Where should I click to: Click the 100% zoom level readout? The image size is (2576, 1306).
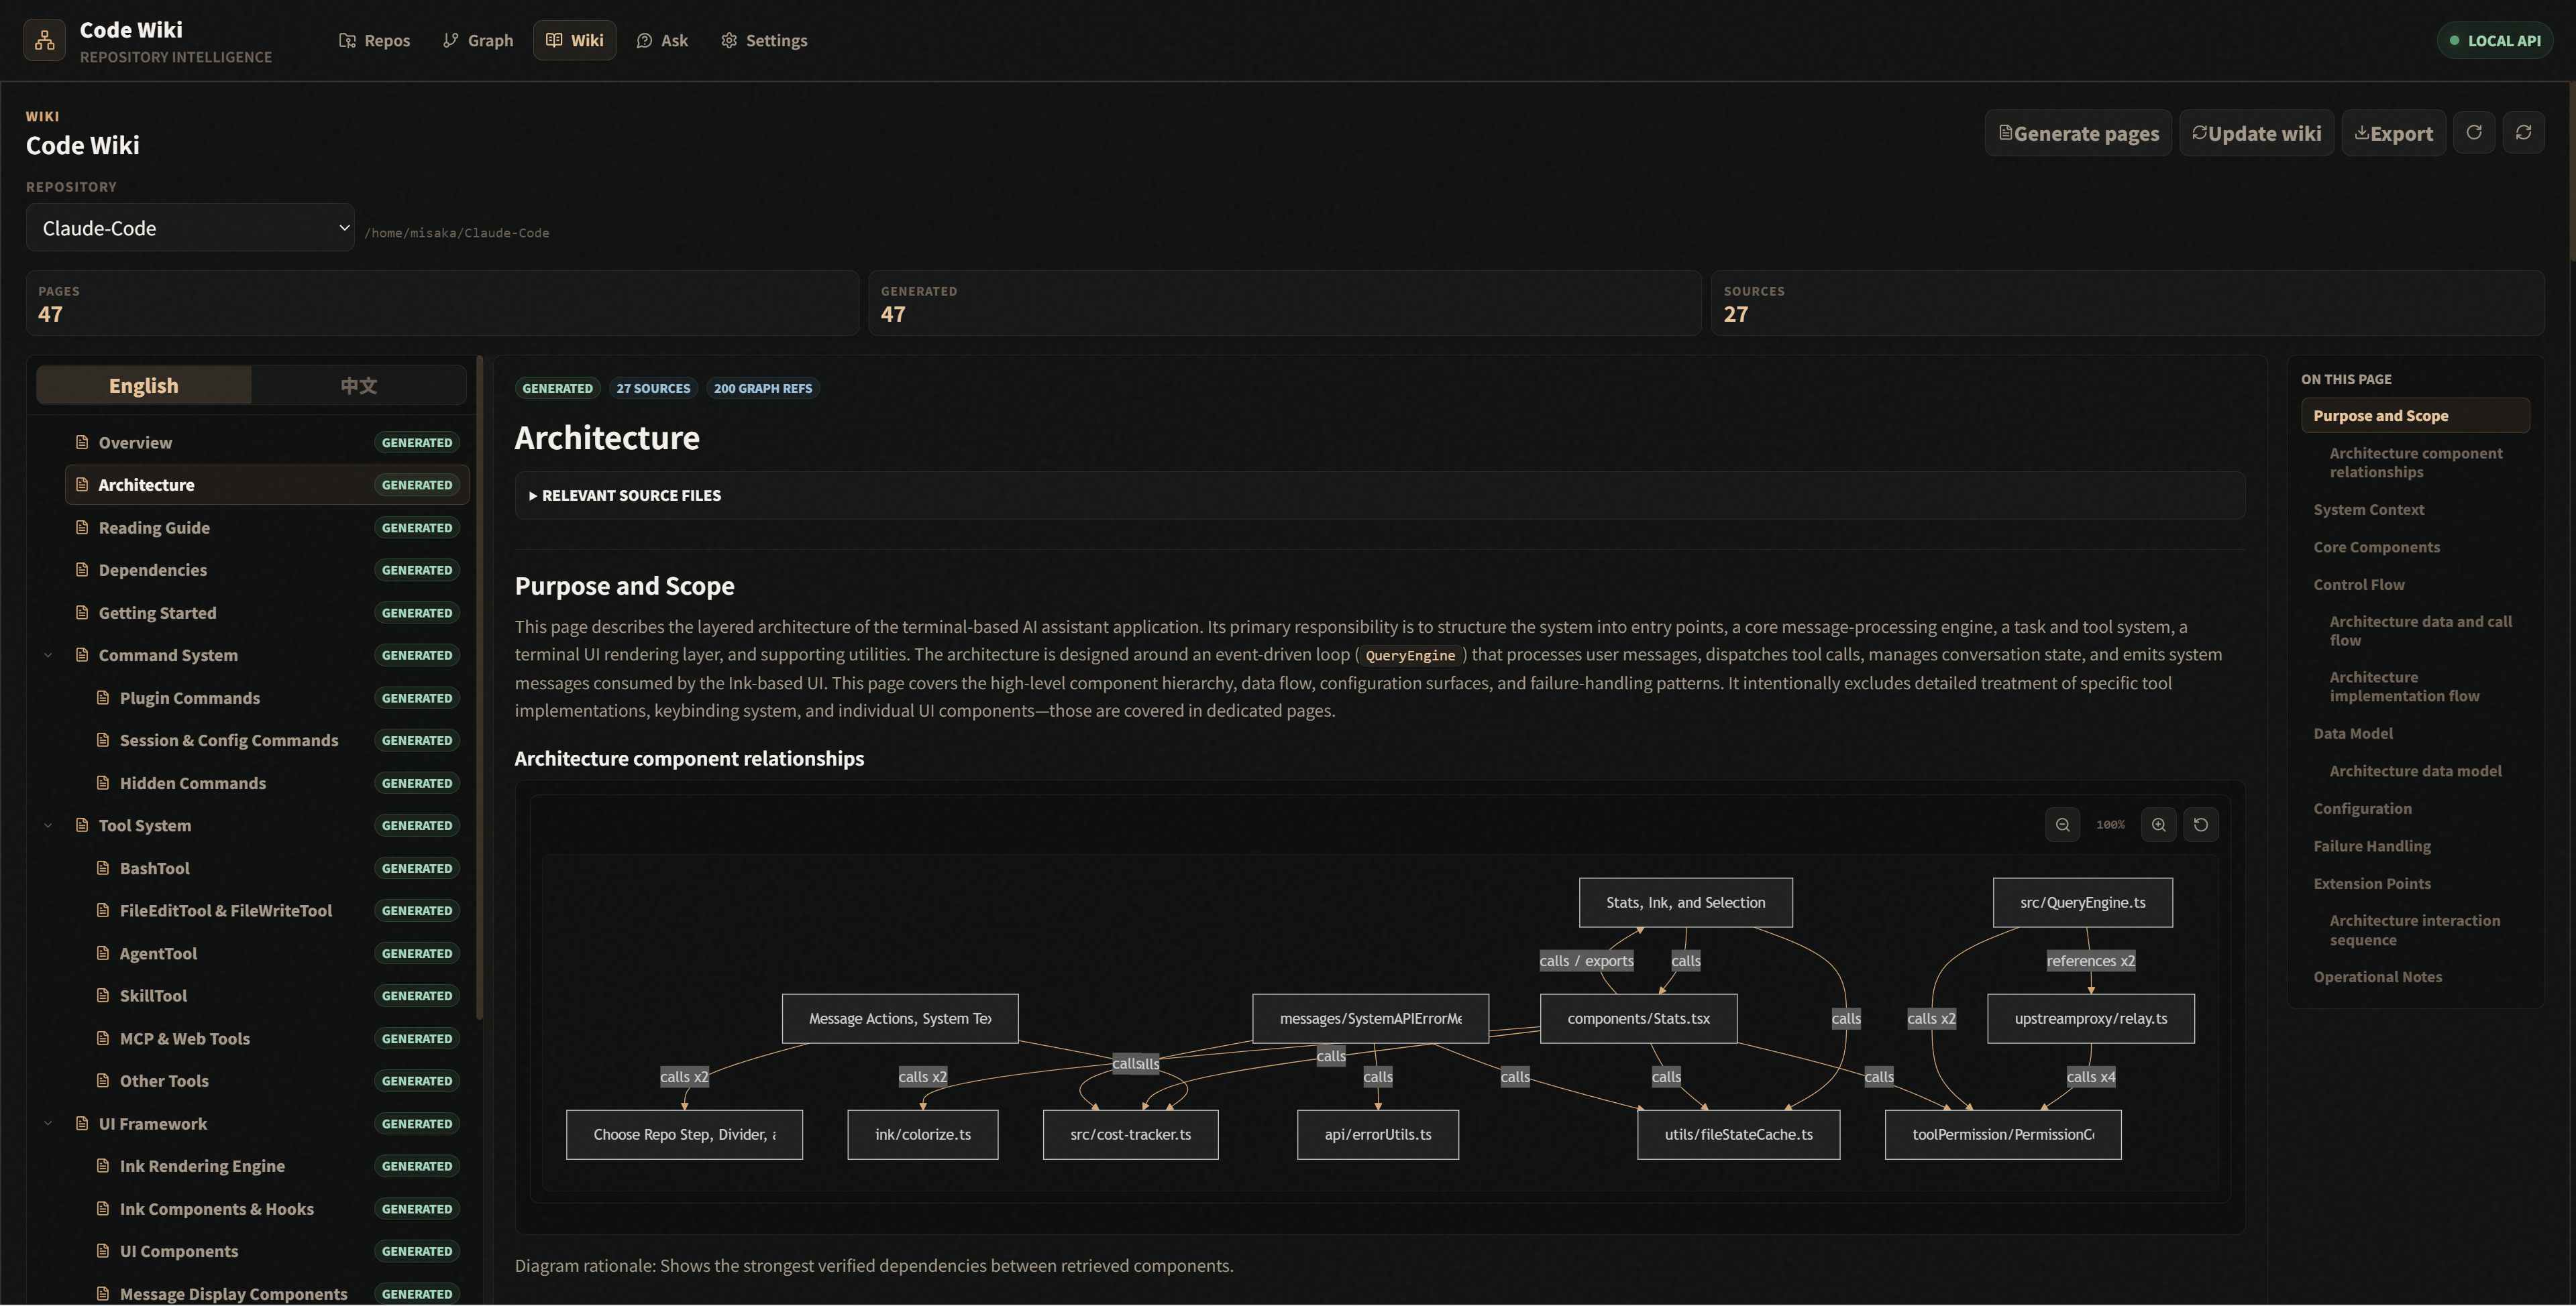point(2110,825)
